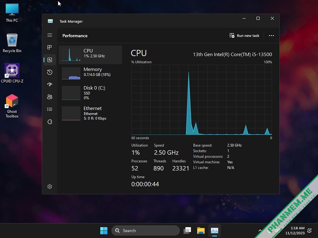
Task: Click the handles count 23321
Action: (181, 169)
